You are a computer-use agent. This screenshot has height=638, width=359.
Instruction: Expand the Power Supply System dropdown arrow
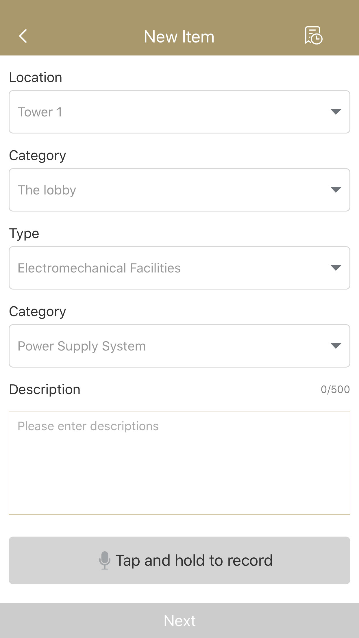[336, 346]
